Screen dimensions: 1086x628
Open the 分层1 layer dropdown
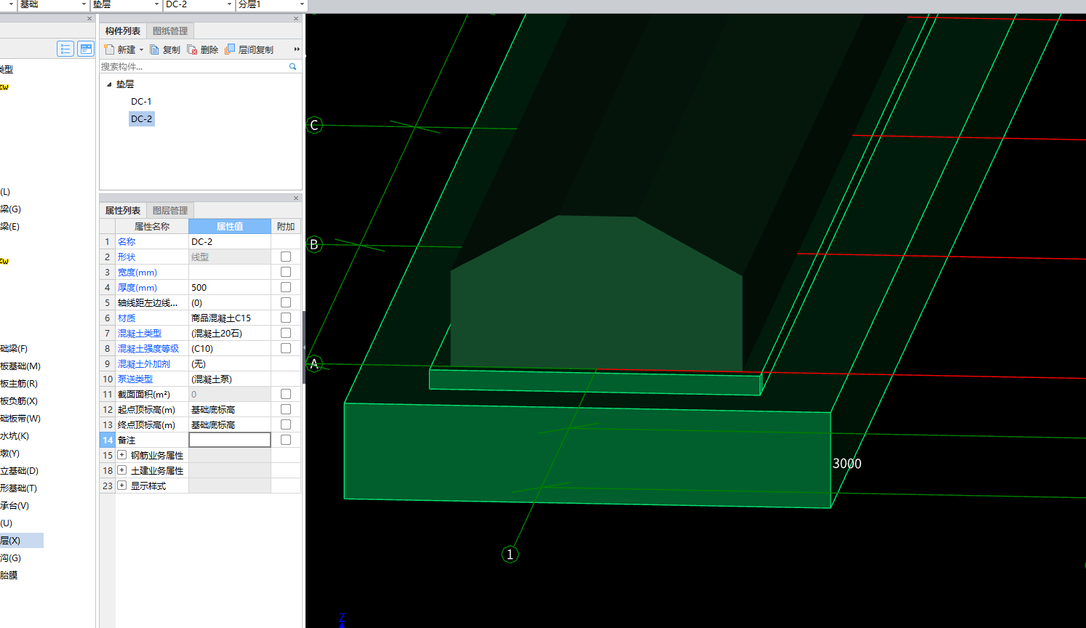pos(302,4)
